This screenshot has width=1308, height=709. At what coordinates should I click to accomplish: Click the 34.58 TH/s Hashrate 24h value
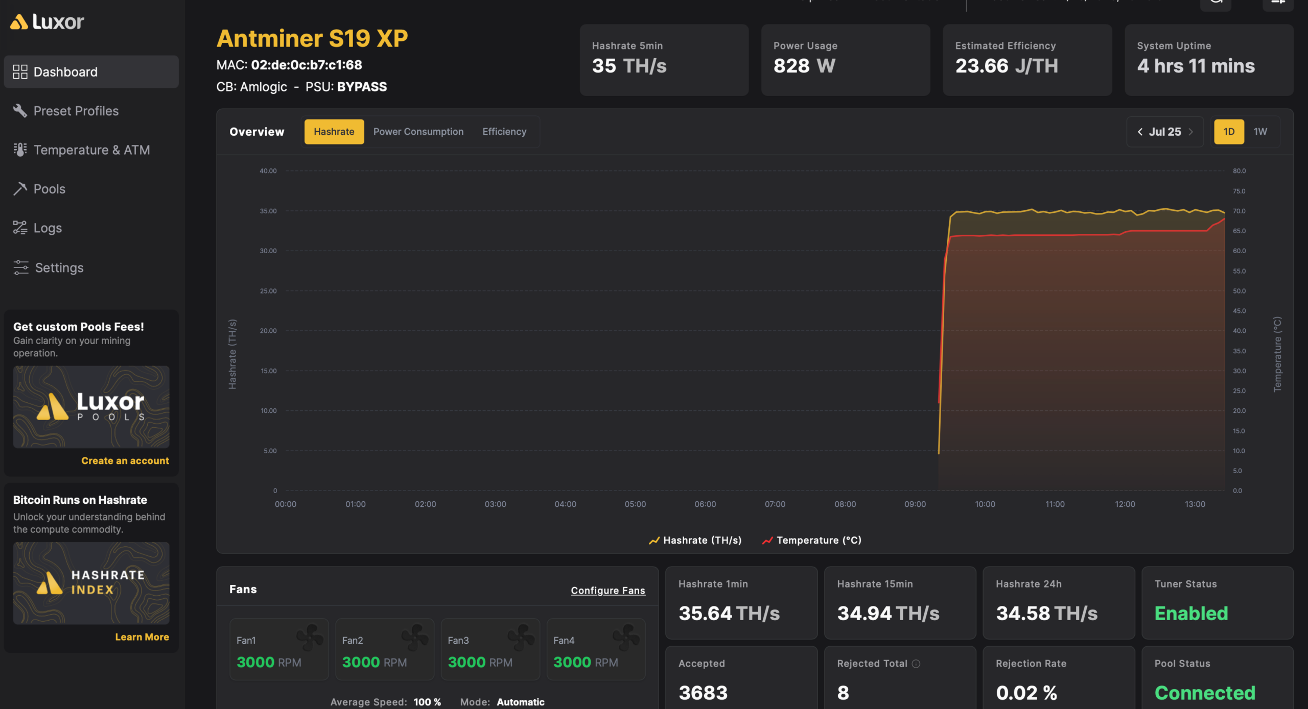(x=1047, y=613)
